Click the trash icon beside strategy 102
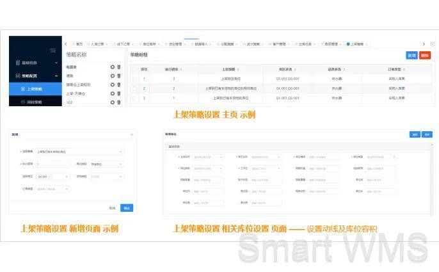This screenshot has width=439, height=272. point(118,102)
